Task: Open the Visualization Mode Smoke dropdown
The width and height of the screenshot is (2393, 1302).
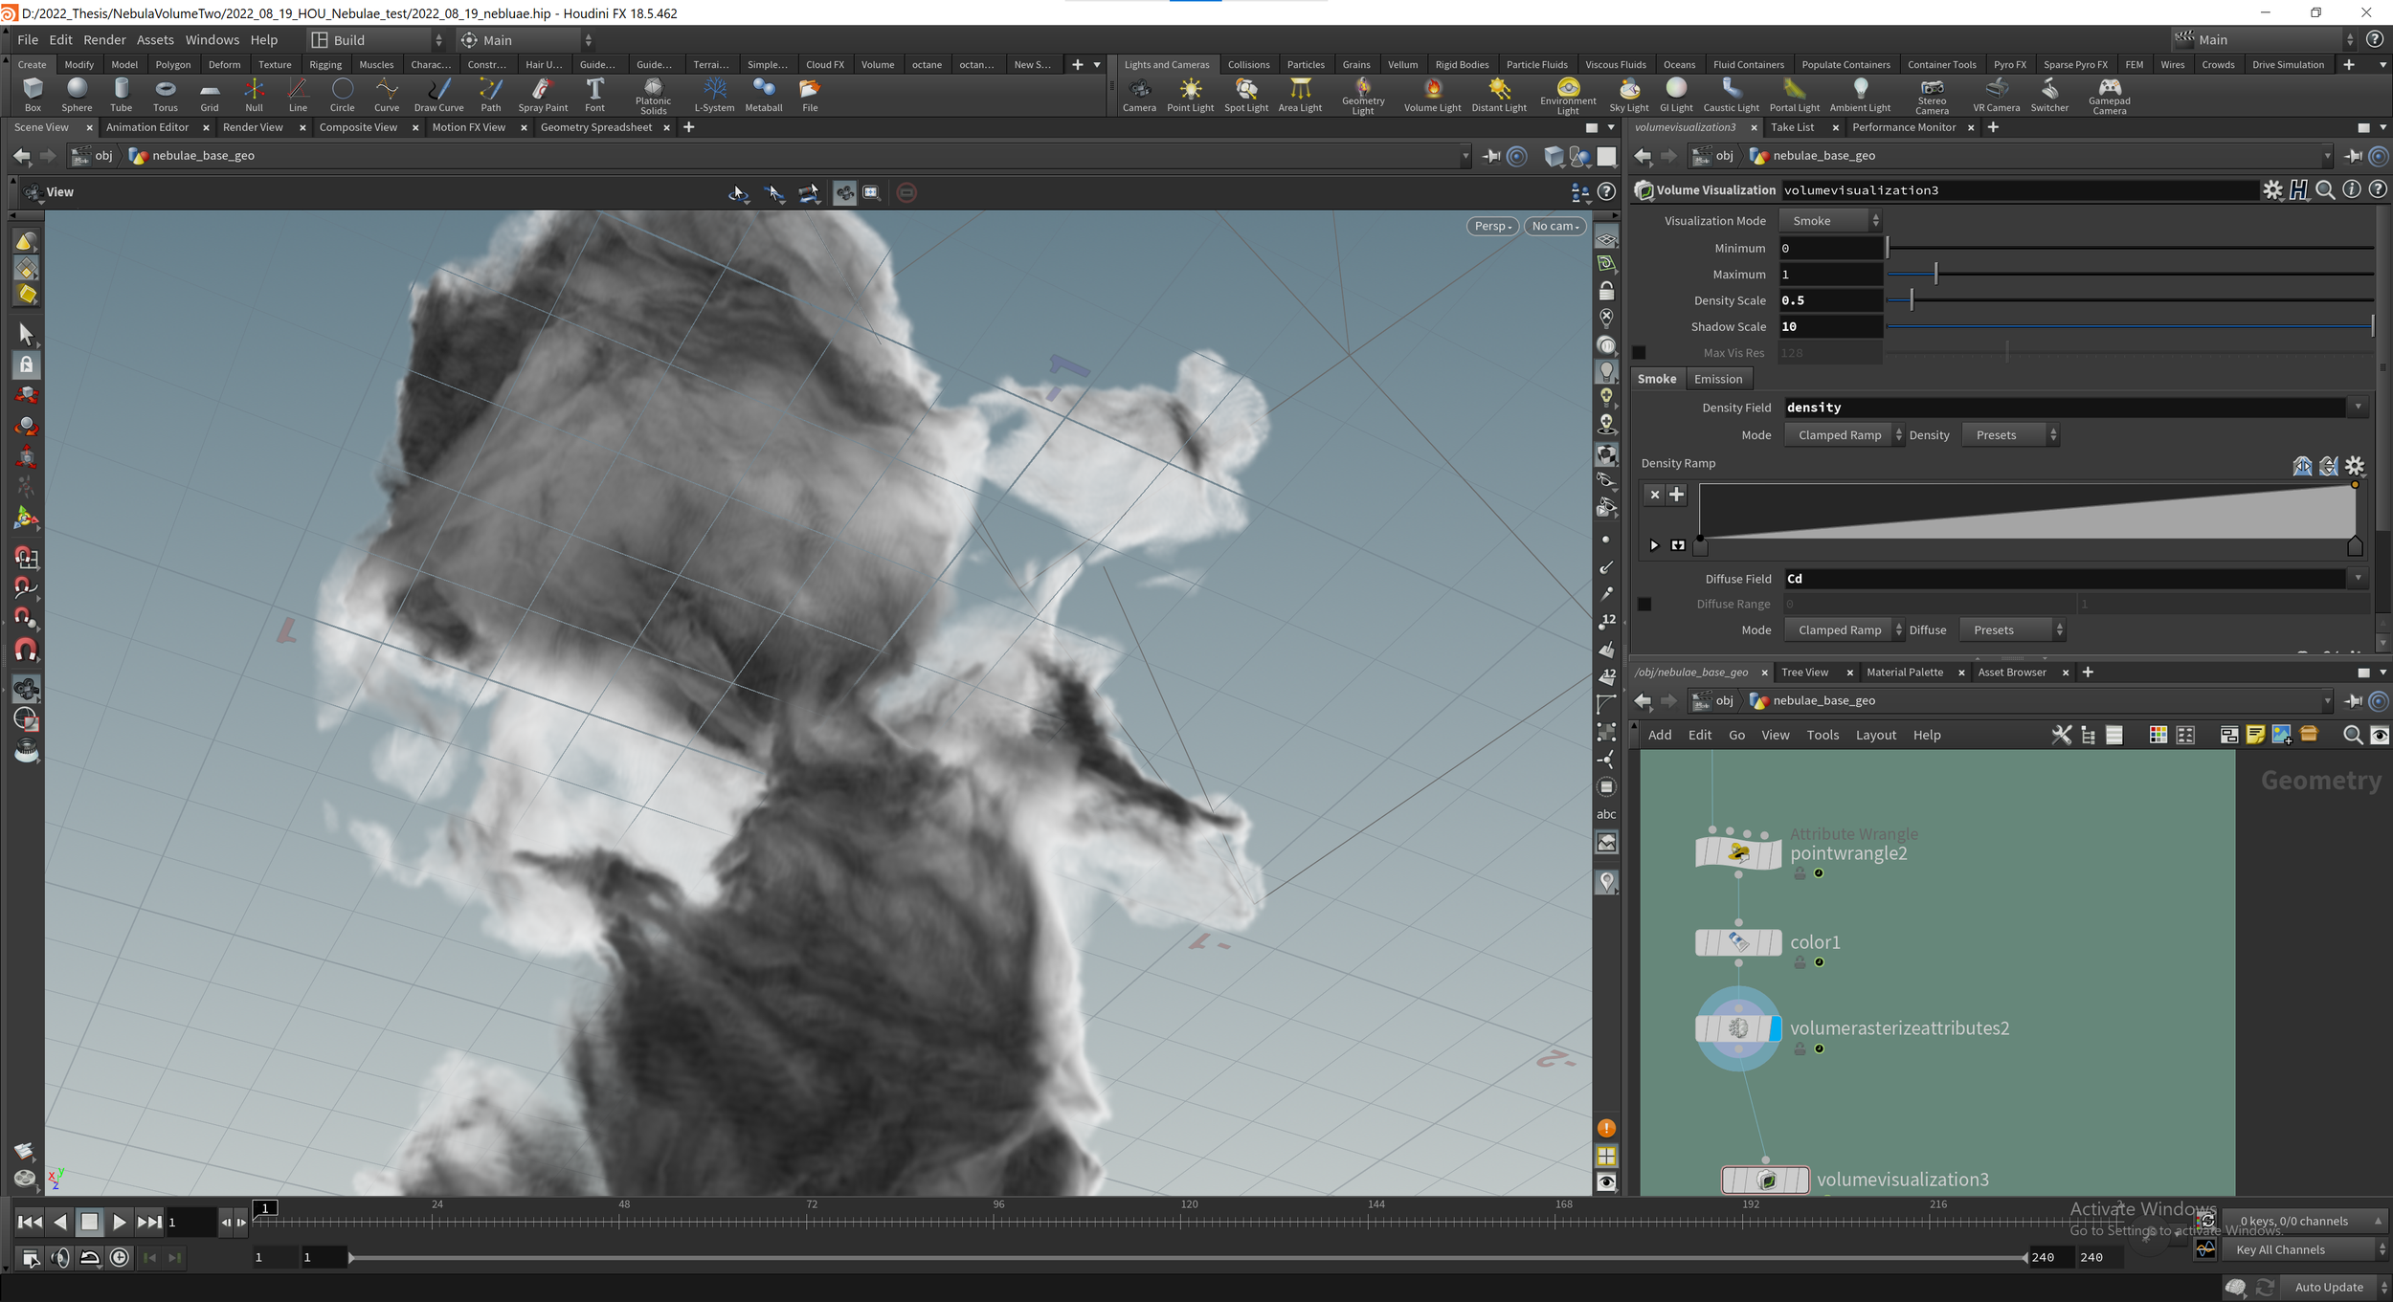Action: 1831,221
